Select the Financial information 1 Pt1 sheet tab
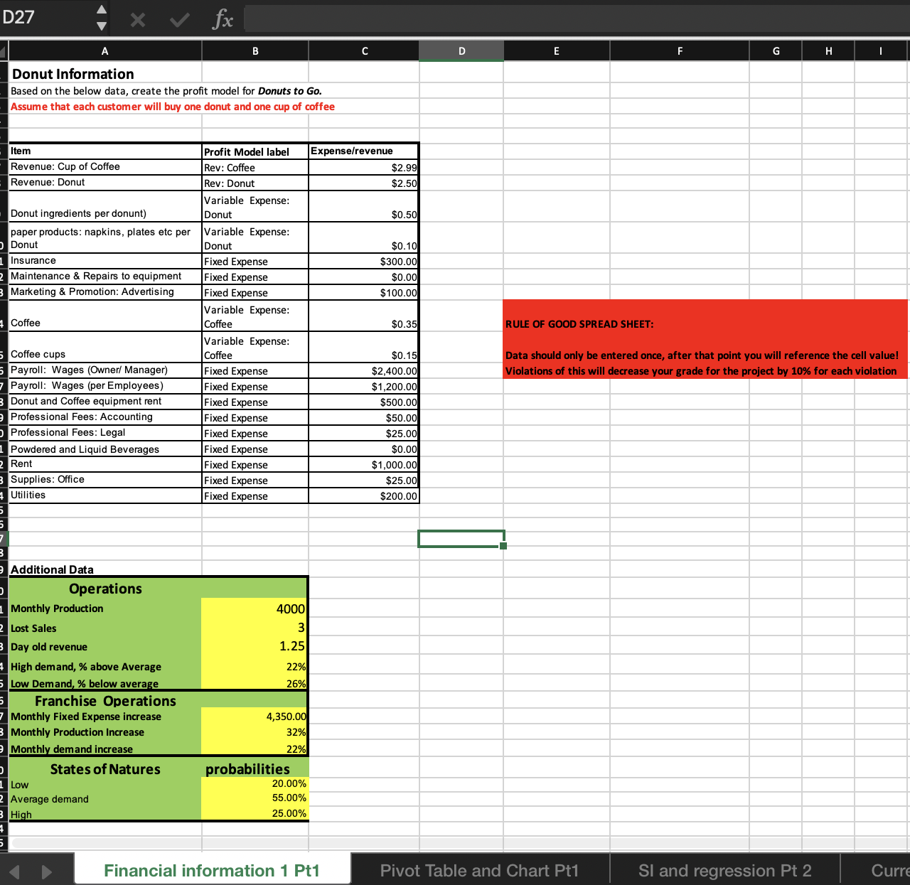The image size is (910, 885). point(211,870)
